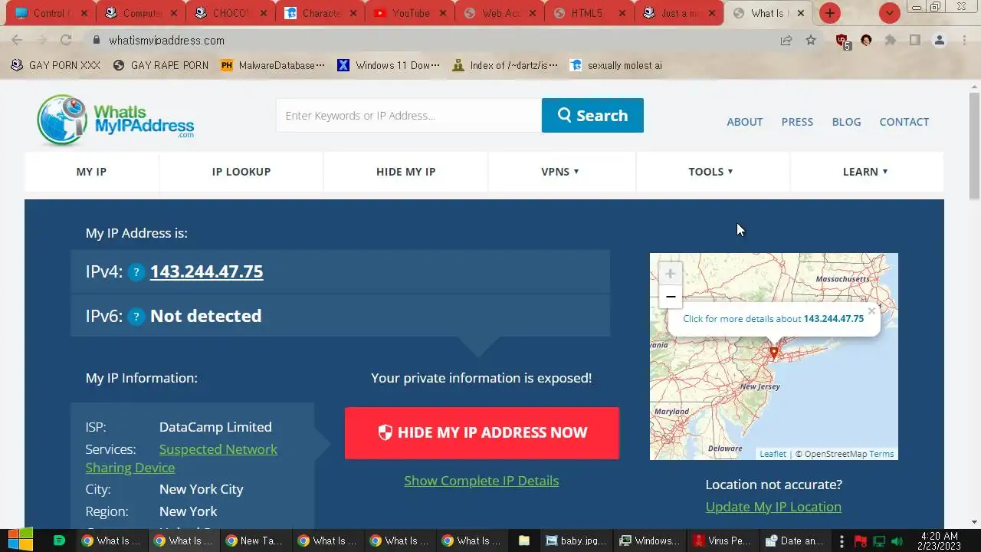Close the map popup bubble

(871, 310)
